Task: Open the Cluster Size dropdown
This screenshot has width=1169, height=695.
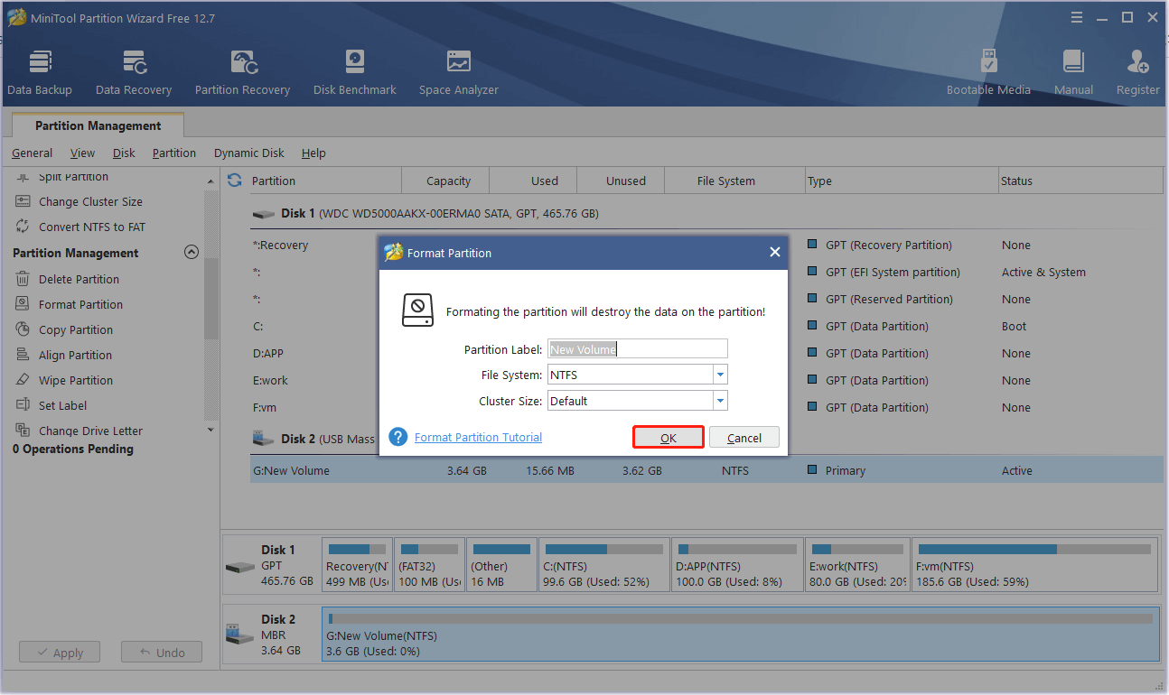Action: 720,401
